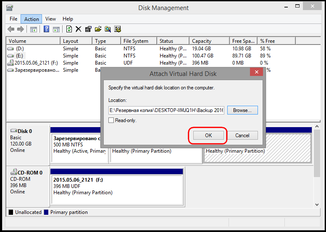Click the drive icon next to (E:)
The width and height of the screenshot is (326, 232).
click(11, 56)
